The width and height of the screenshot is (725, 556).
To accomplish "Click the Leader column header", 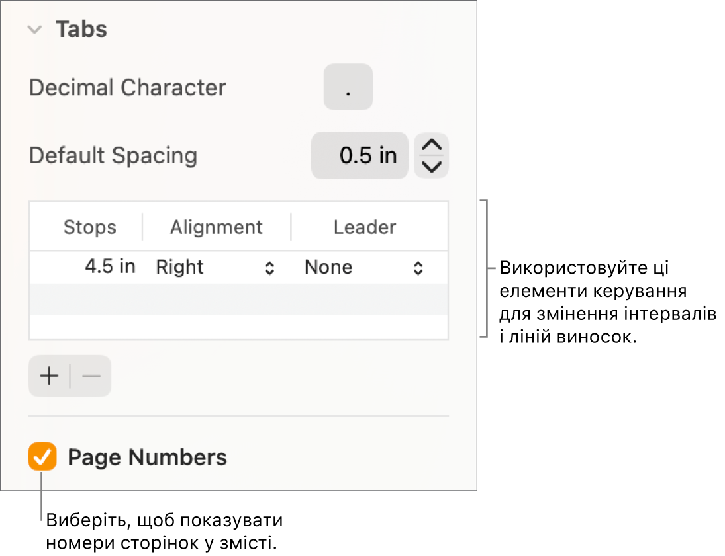I will tap(365, 227).
